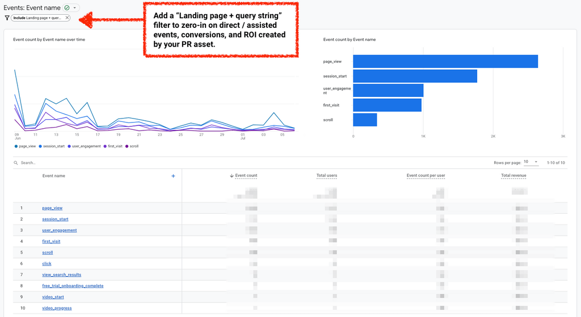
Task: Remove the Landing page filter chip
Action: click(x=67, y=18)
